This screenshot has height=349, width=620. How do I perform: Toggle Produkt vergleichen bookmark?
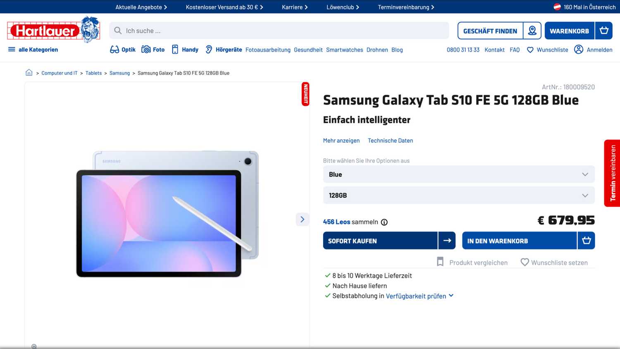(441, 262)
